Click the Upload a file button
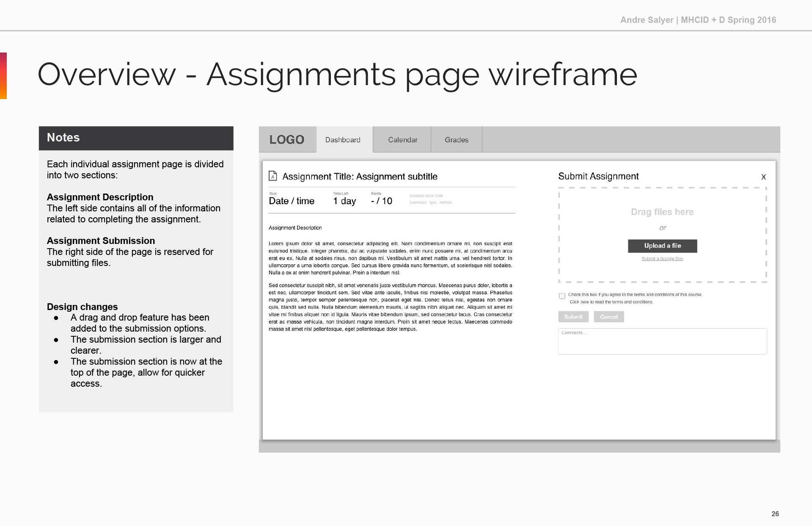The image size is (812, 526). tap(662, 246)
